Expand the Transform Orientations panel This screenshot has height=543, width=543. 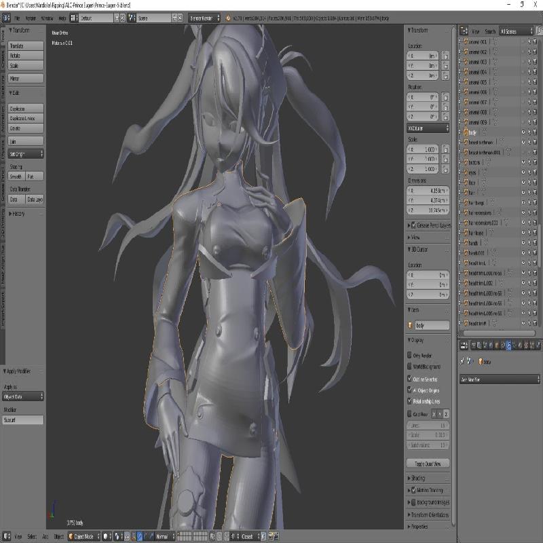428,514
